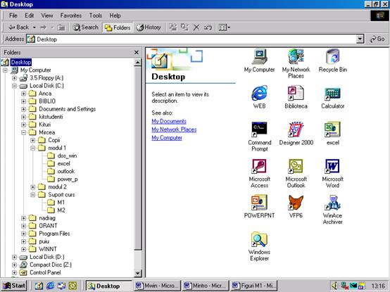This screenshot has width=390, height=292.
Task: Open the File menu
Action: (13, 15)
